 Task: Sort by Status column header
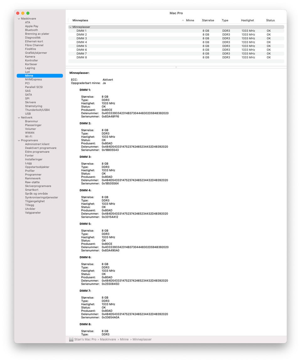(270, 20)
